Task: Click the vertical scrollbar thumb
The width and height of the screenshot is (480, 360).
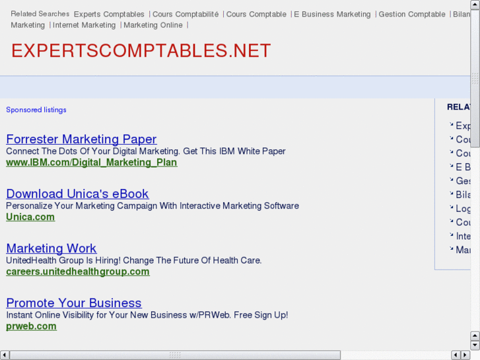Action: click(475, 79)
